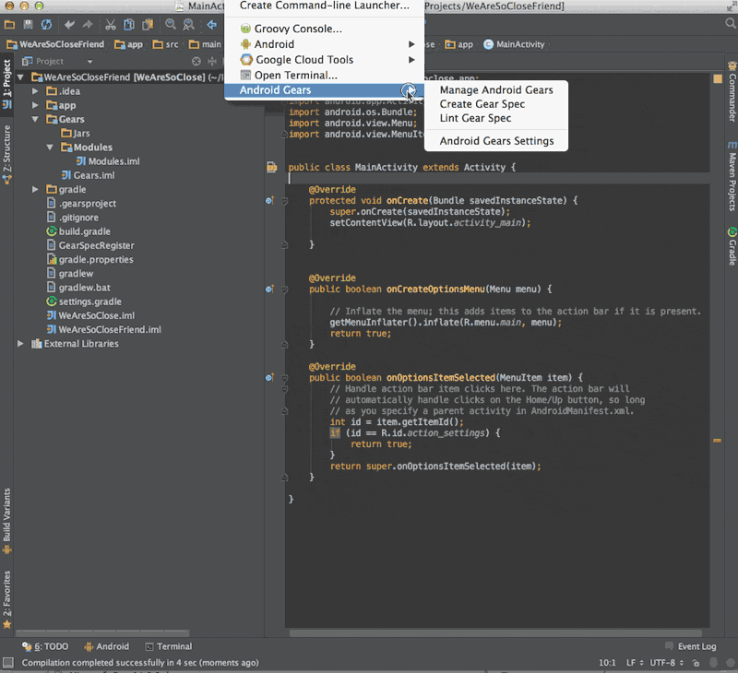Open the Favorites side panel
The height and width of the screenshot is (673, 738).
click(x=7, y=599)
